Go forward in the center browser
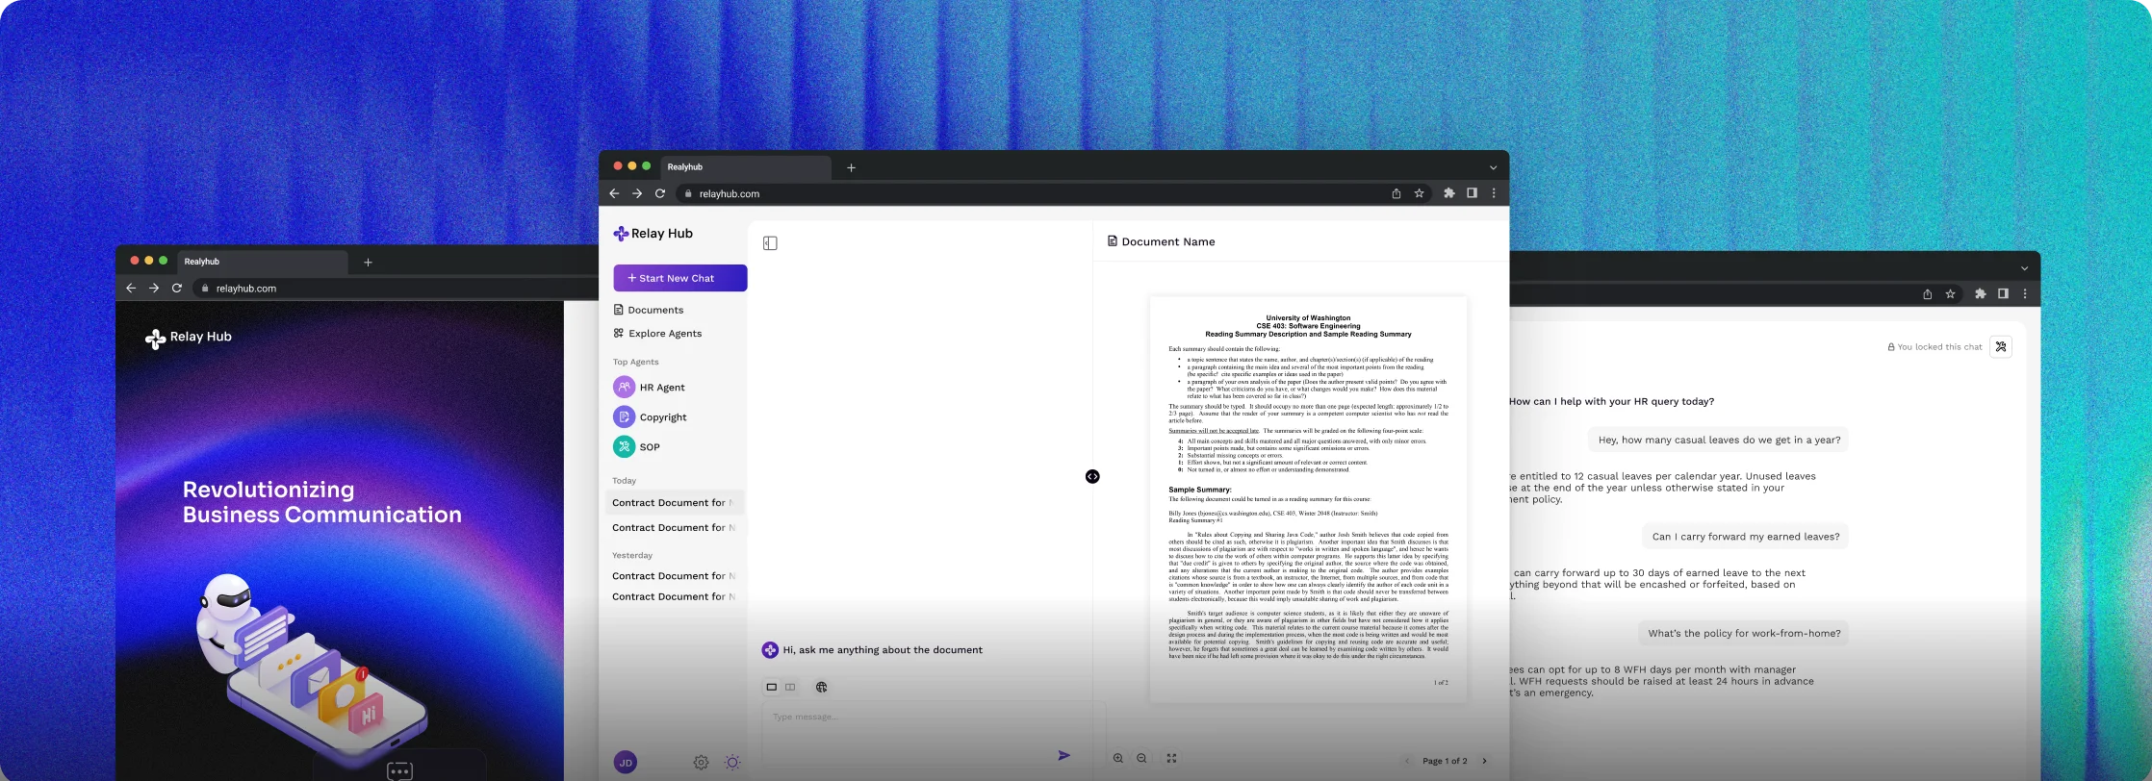This screenshot has height=781, width=2152. (637, 193)
